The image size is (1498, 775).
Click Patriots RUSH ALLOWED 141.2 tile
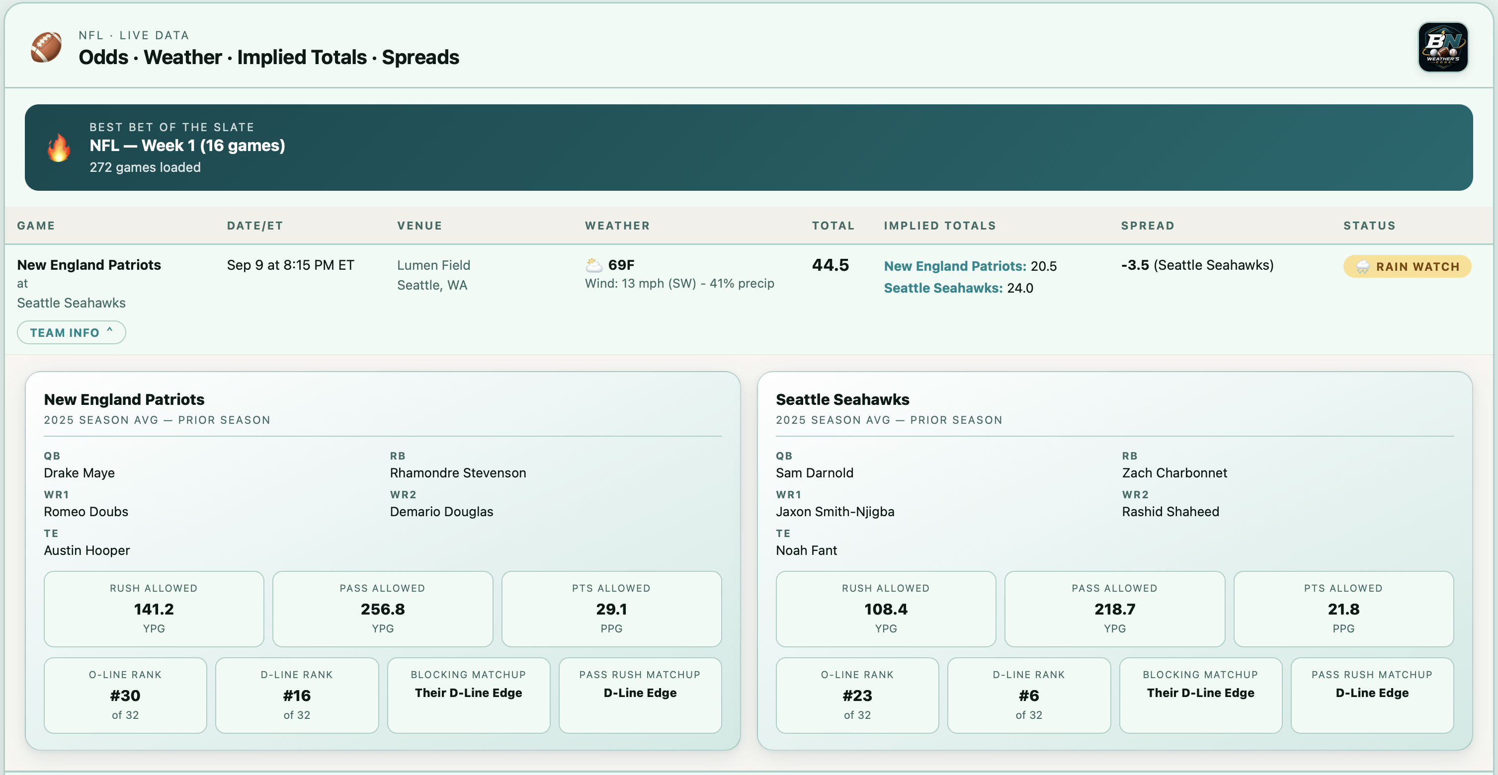click(154, 609)
